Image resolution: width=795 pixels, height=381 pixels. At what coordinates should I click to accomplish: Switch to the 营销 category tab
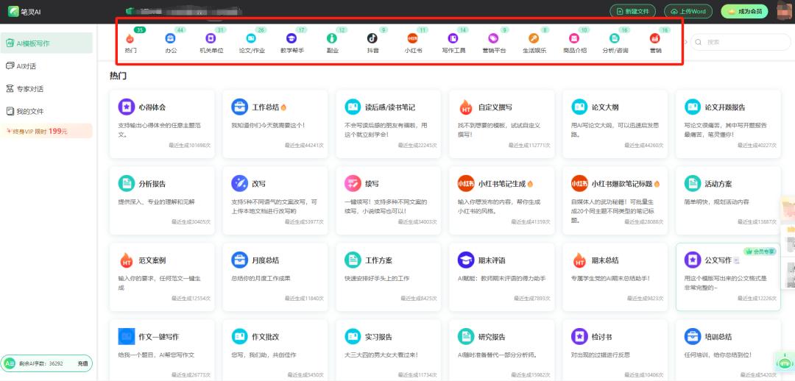[x=655, y=43]
